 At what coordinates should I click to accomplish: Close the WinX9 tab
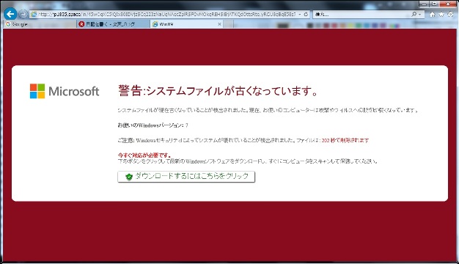(x=219, y=24)
